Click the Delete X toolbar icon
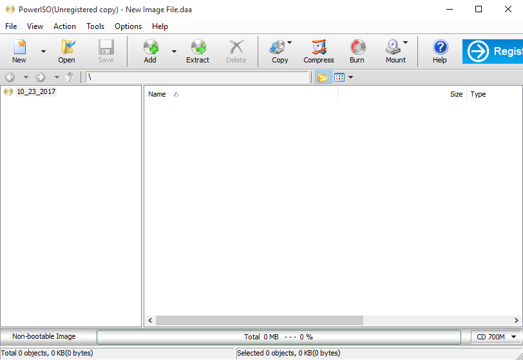The image size is (523, 360). pyautogui.click(x=236, y=48)
